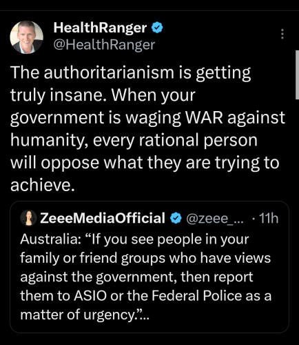Click "Federal Police" in the quoted tweet
Image resolution: width=299 pixels, height=345 pixels.
pos(196,295)
